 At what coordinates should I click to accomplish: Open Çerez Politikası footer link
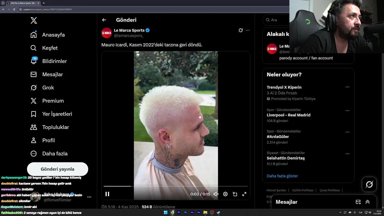(330, 190)
